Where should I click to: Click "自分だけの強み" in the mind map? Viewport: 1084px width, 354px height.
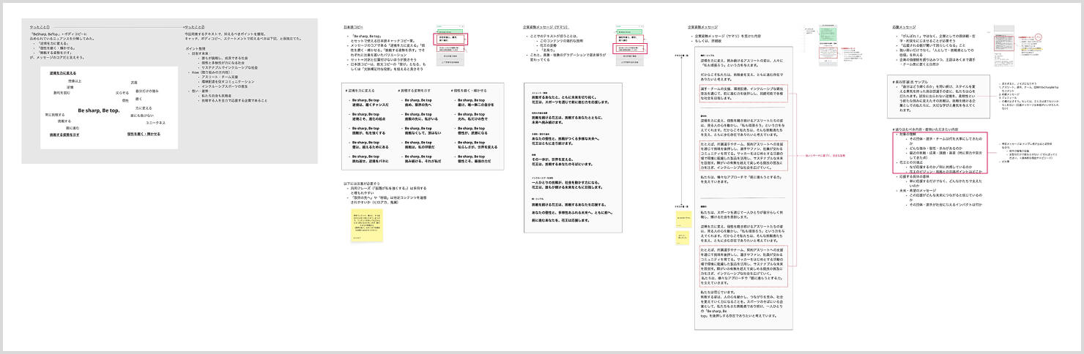146,91
